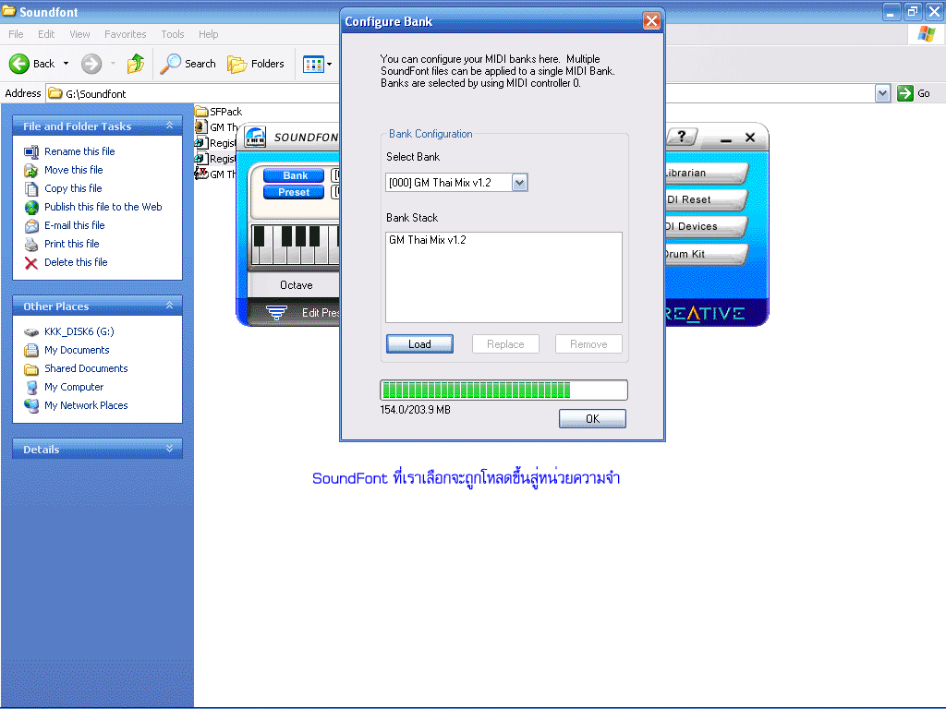946x709 pixels.
Task: Click the Preset button in SoundFont window
Action: (295, 192)
